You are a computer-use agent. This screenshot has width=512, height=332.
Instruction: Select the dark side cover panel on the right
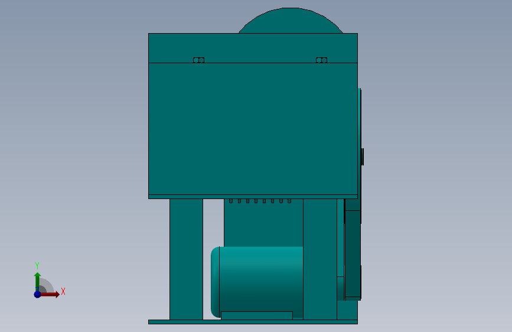click(353, 254)
